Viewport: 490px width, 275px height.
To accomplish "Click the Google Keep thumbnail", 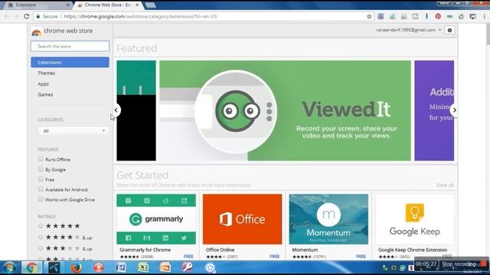I will pyautogui.click(x=415, y=219).
